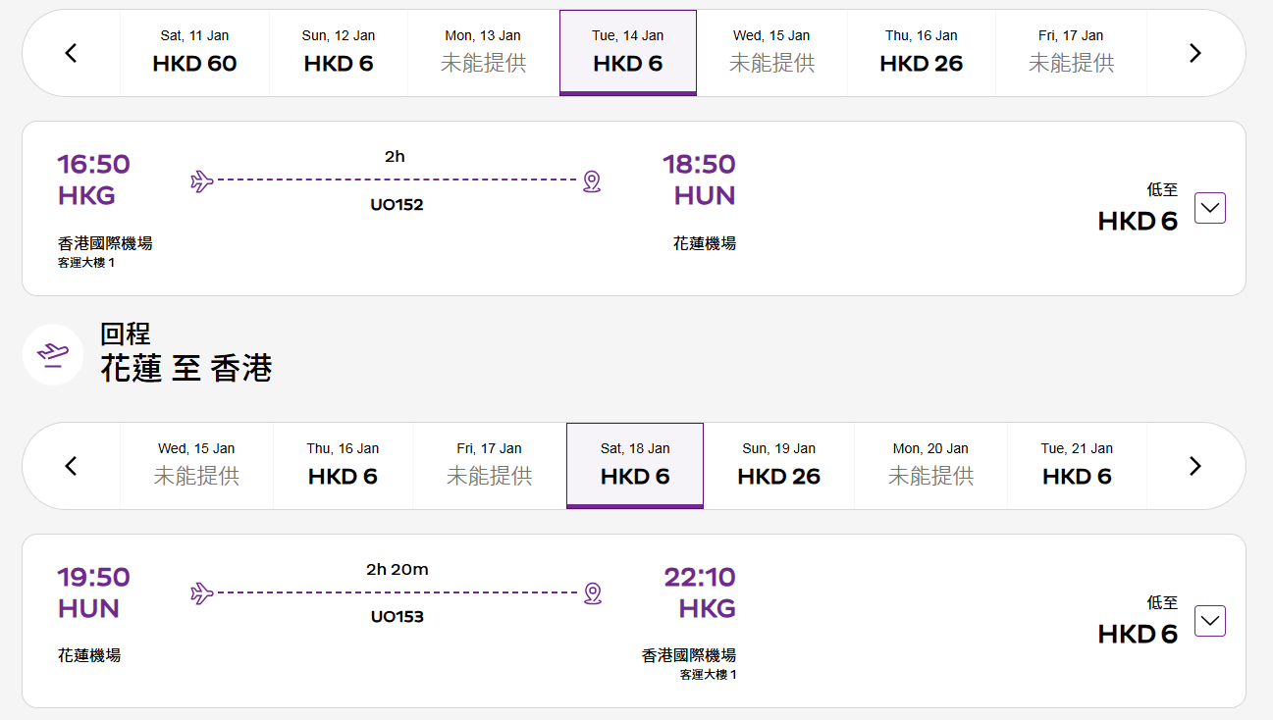
Task: Expand fare options for flight UO152
Action: pyautogui.click(x=1209, y=208)
